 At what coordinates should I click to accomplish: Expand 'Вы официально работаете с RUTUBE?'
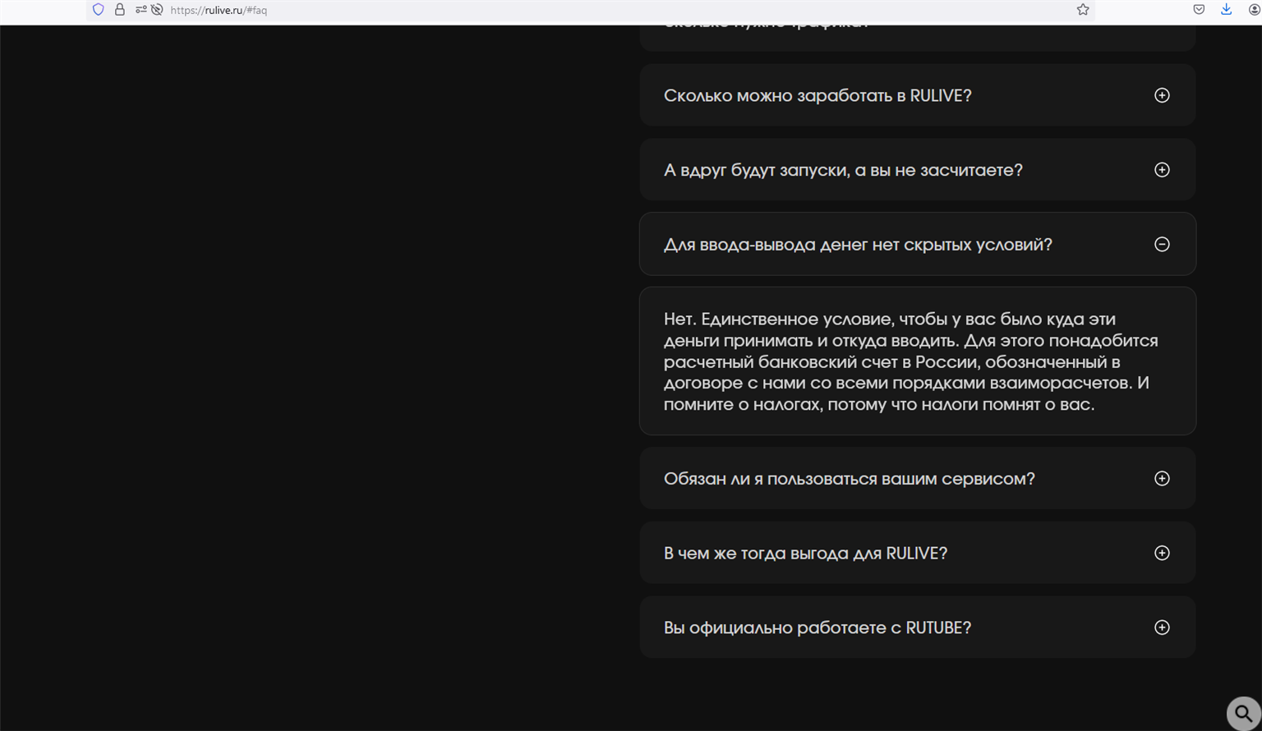pyautogui.click(x=918, y=628)
